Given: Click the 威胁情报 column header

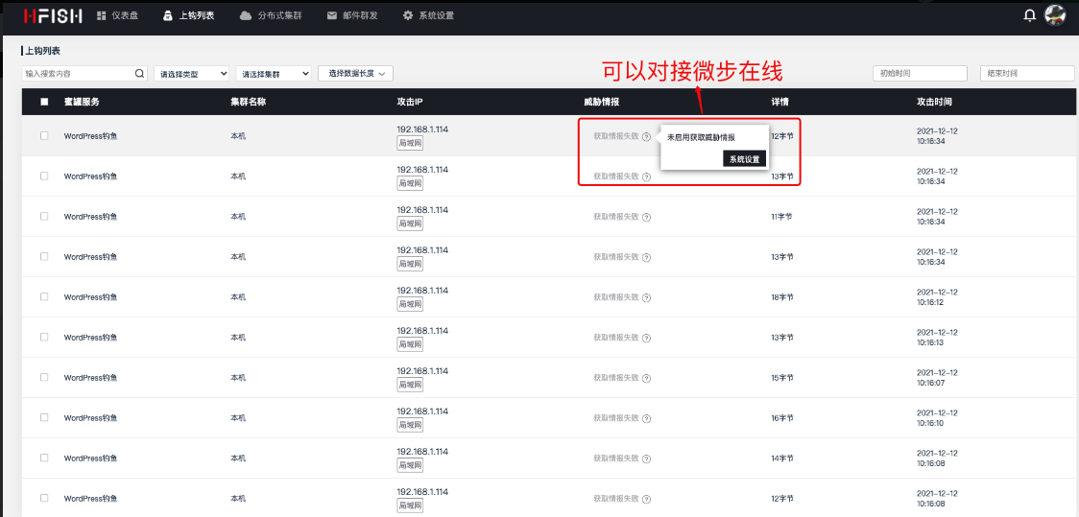Looking at the screenshot, I should point(602,102).
